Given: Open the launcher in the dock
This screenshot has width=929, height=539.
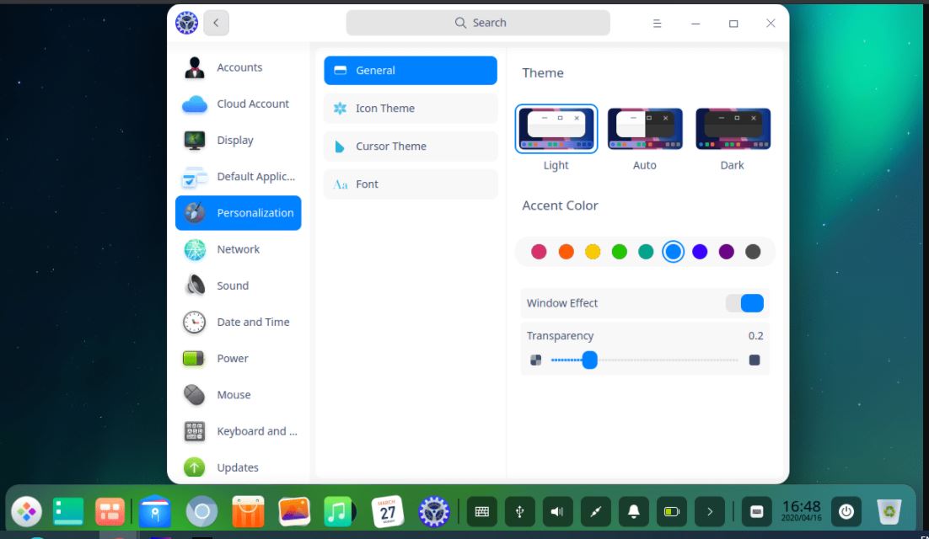Looking at the screenshot, I should coord(27,511).
